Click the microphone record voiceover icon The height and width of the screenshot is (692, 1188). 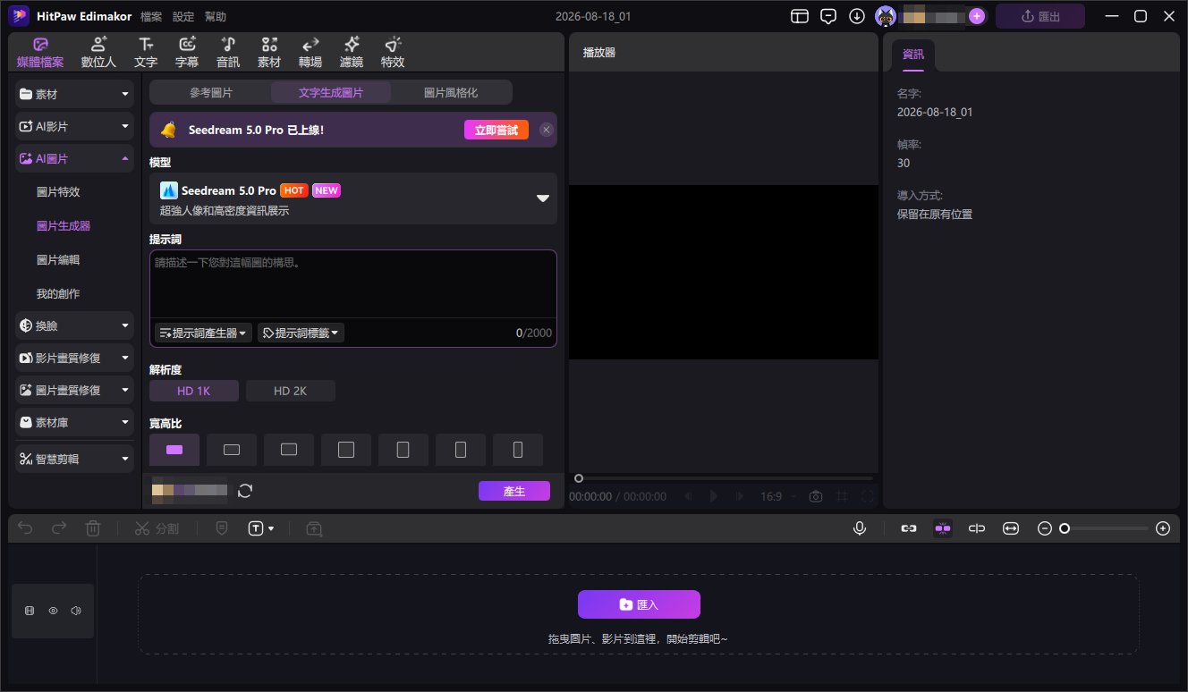pyautogui.click(x=860, y=528)
